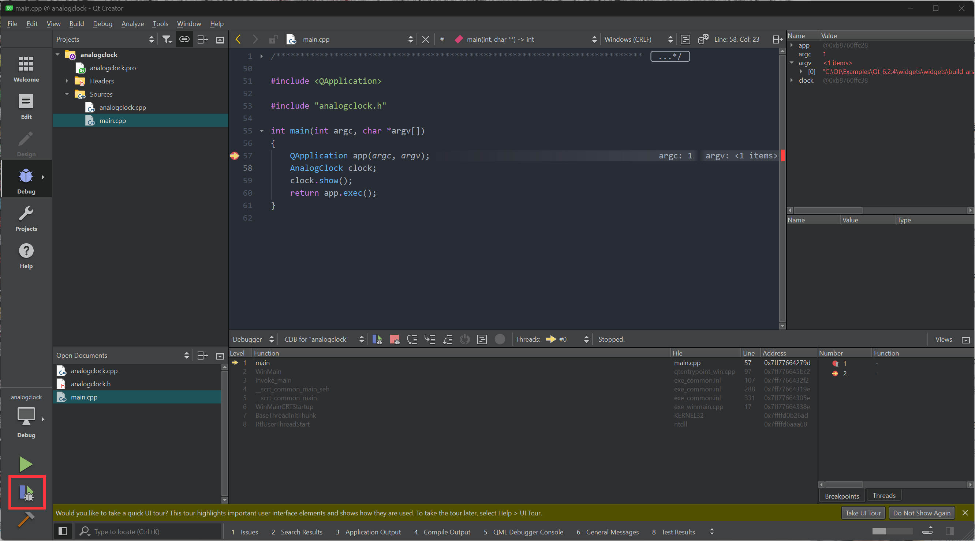Toggle the breakpoint marker on line 57

(234, 155)
